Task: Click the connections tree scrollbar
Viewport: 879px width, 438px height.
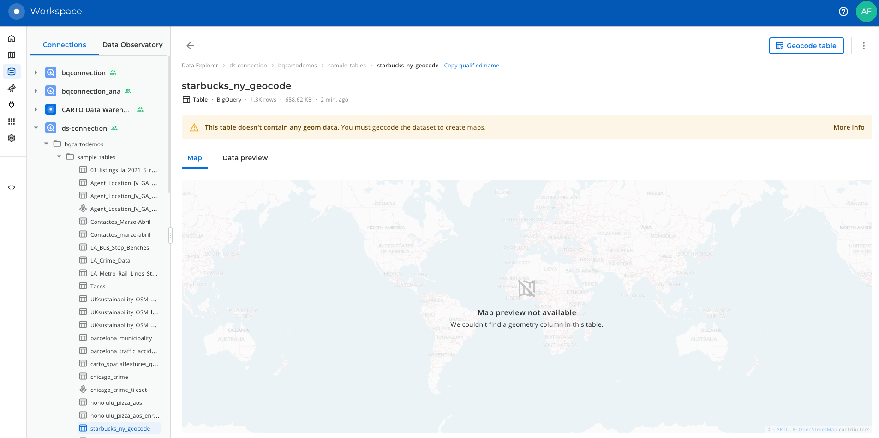Action: click(x=169, y=125)
